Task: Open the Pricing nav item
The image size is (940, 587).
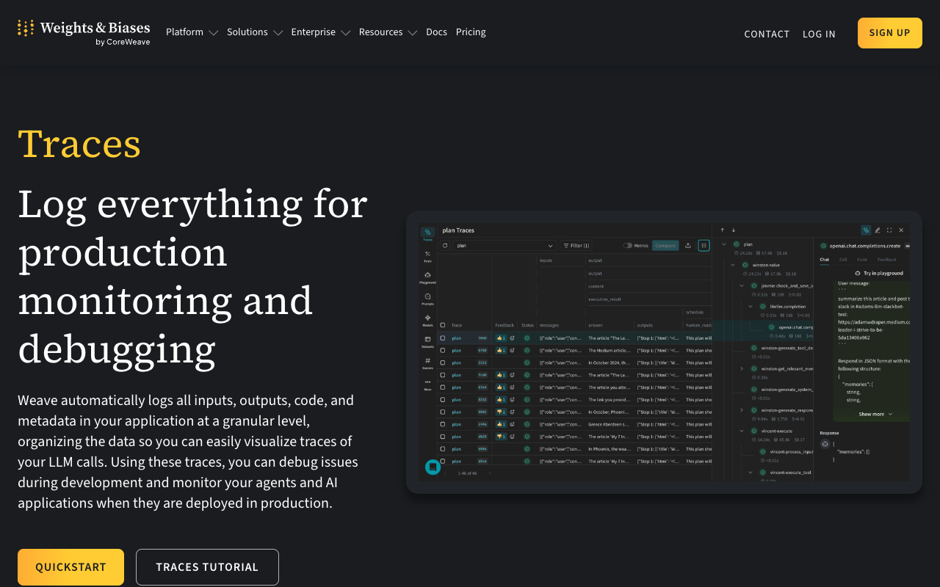Action: click(x=471, y=32)
